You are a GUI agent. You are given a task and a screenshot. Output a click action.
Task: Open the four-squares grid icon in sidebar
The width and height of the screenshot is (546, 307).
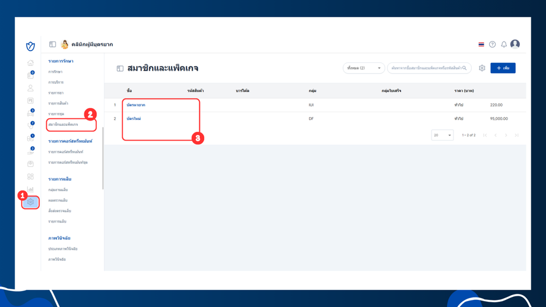pos(30,177)
